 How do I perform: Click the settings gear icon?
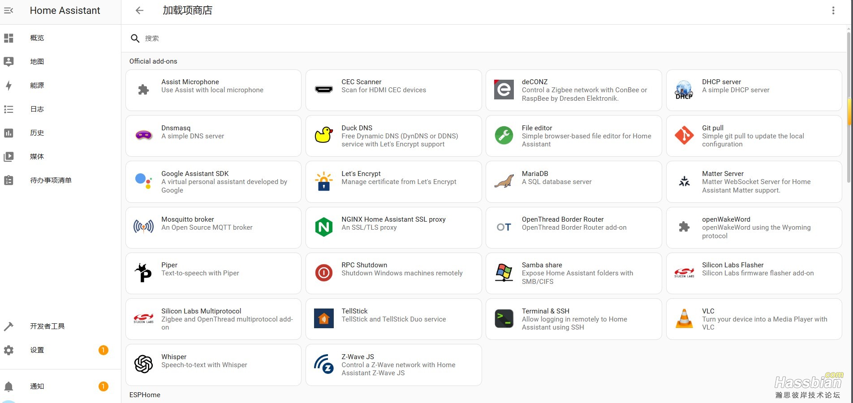9,350
